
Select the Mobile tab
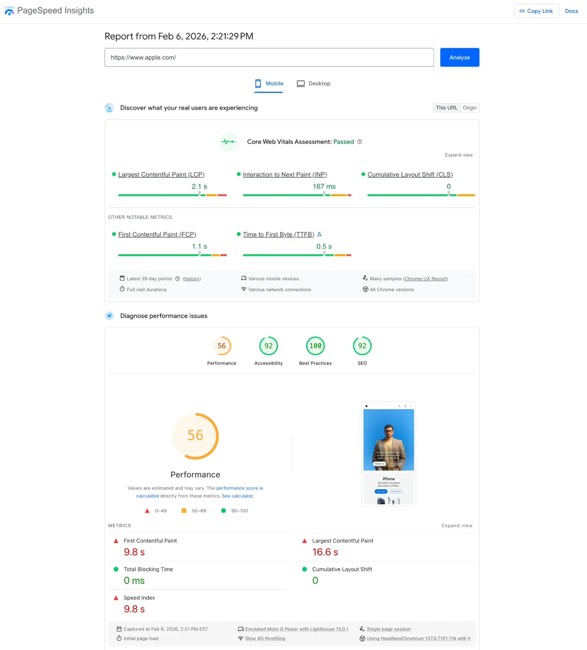click(273, 83)
